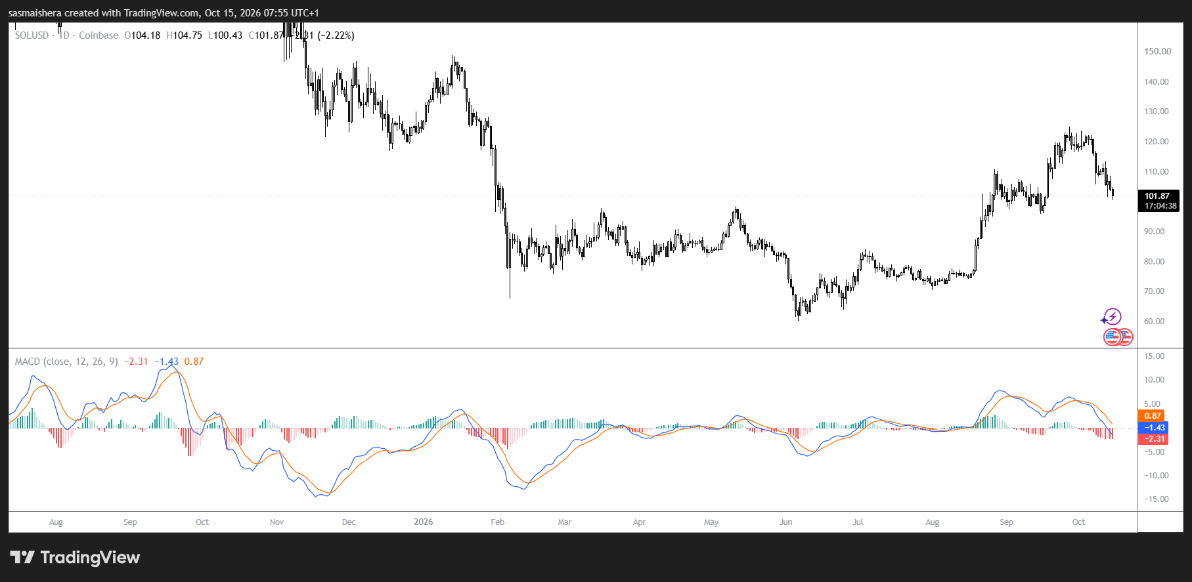The image size is (1192, 582).
Task: Click the low value L100.43
Action: (225, 35)
